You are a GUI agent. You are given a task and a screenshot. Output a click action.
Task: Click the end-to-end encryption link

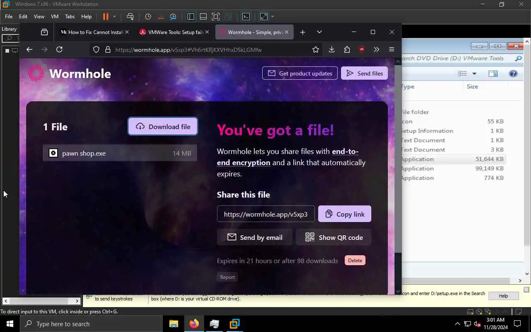287,157
